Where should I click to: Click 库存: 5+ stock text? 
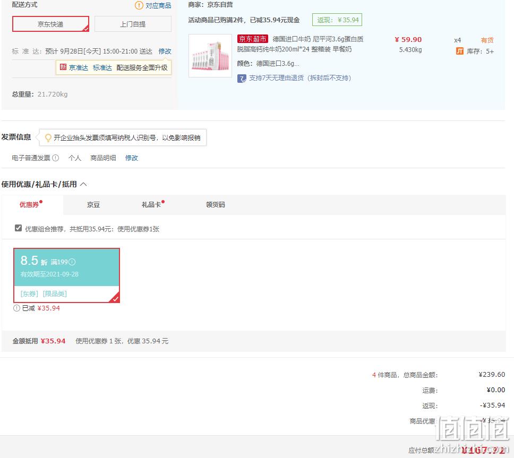[480, 51]
